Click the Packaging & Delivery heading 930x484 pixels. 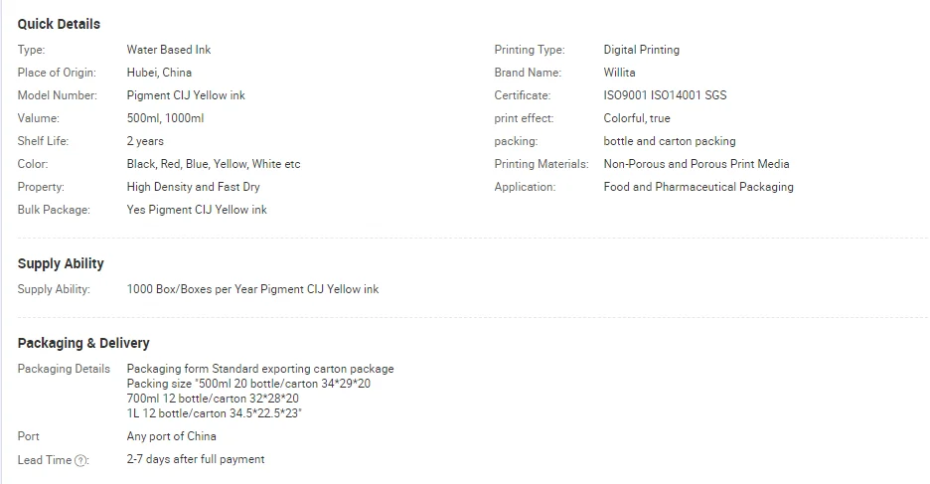[x=83, y=343]
